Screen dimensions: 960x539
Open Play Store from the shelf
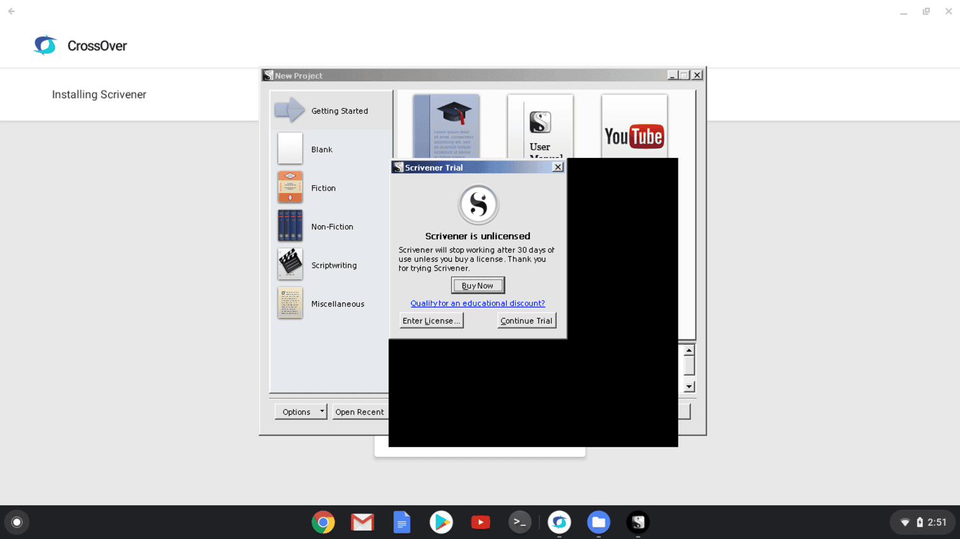point(441,522)
